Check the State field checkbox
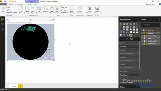Viewport: 161px width, 91px height. coord(144,38)
